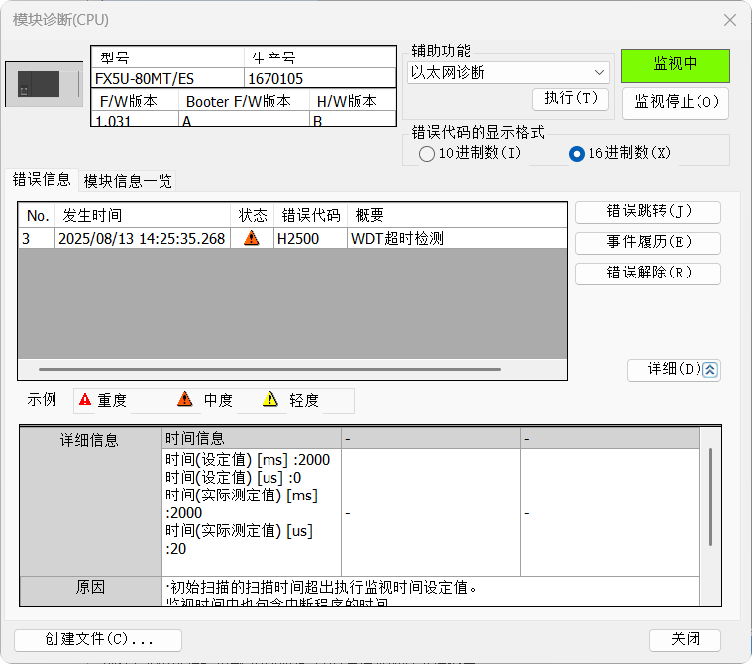
Task: Select the 10进制数(I) radio button
Action: [x=427, y=154]
